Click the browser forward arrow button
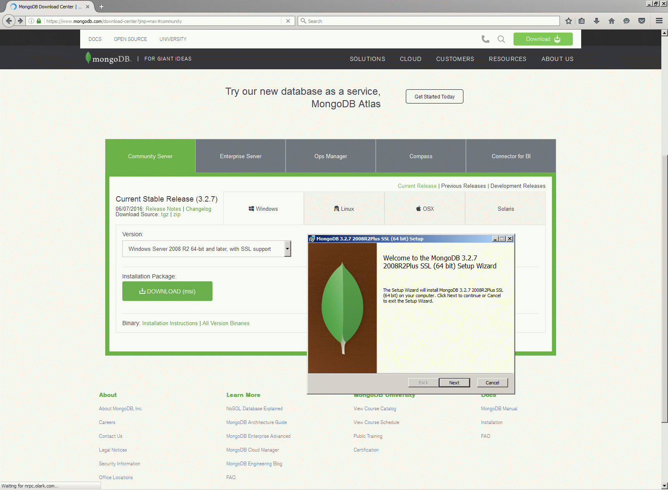 coord(20,21)
